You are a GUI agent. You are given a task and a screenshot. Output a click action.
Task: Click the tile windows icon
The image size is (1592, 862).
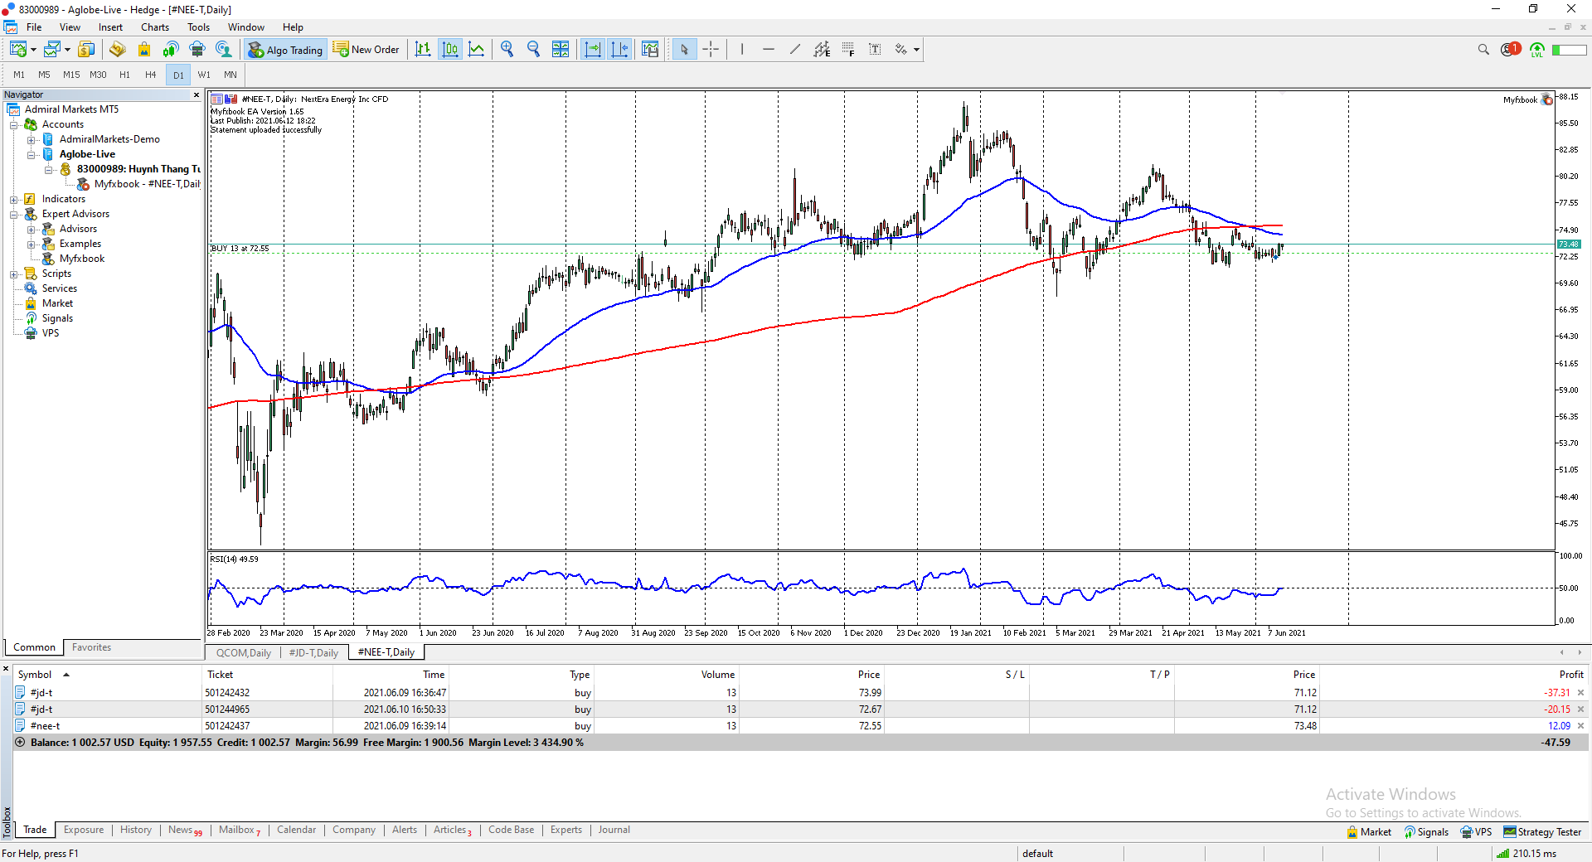pos(561,50)
